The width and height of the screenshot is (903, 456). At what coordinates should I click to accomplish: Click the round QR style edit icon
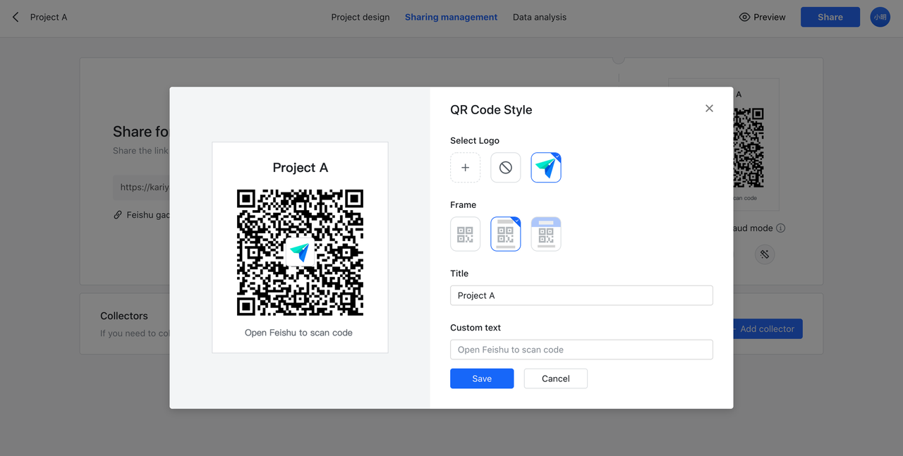(x=765, y=254)
